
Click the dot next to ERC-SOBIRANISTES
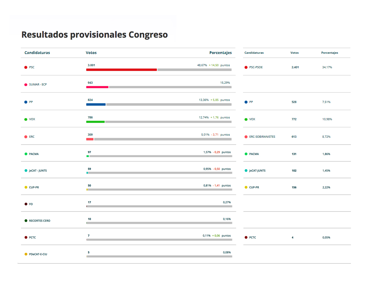[246, 137]
